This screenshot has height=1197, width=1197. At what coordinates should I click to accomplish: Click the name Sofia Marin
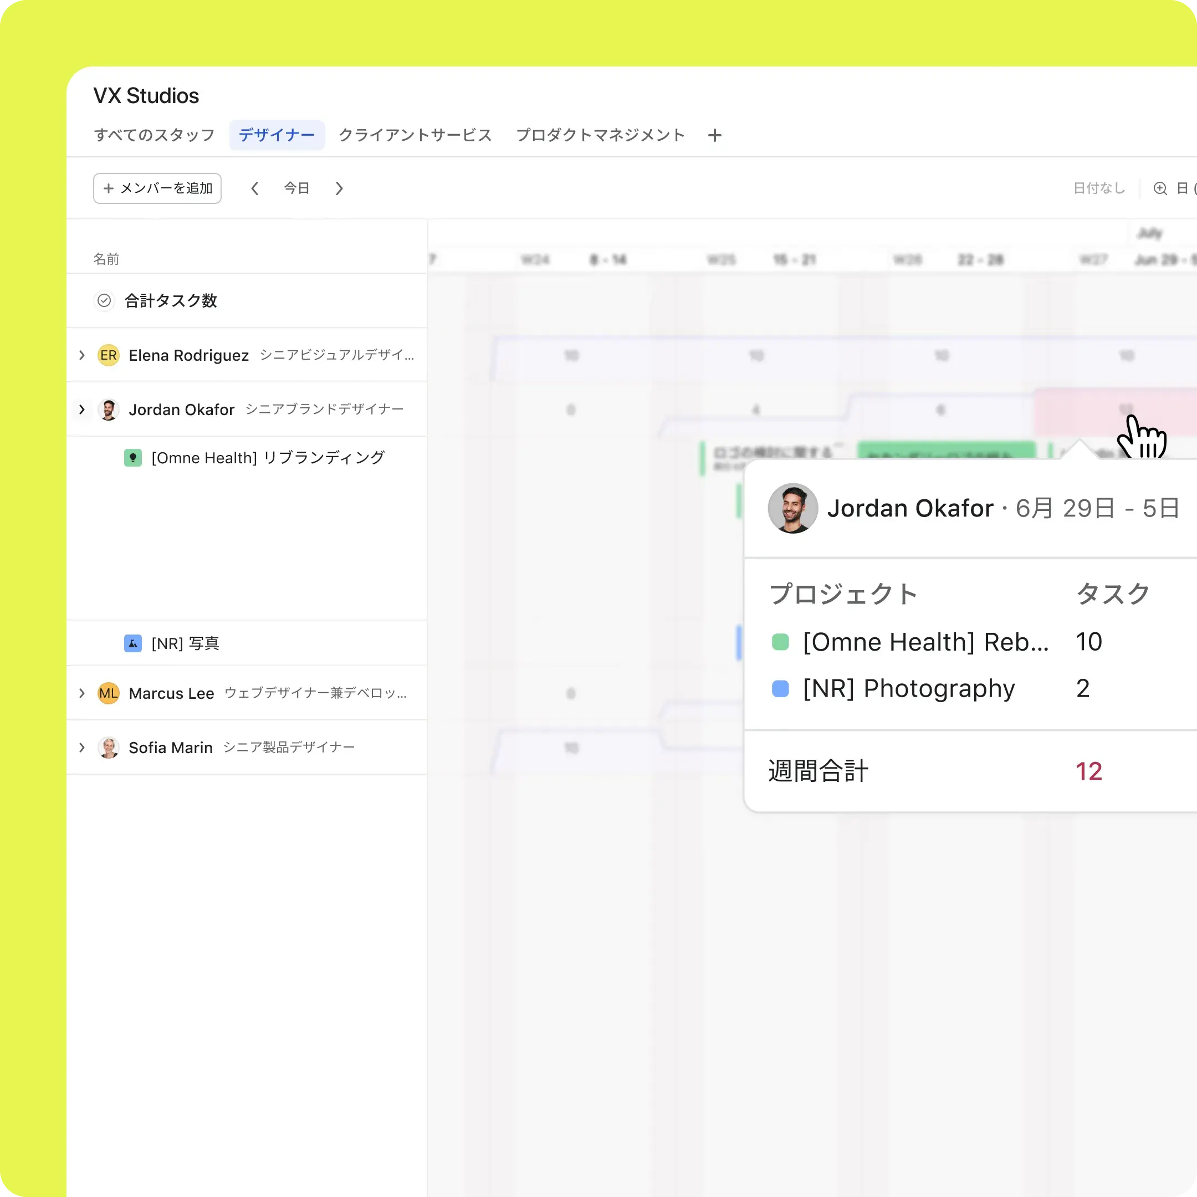click(x=170, y=748)
